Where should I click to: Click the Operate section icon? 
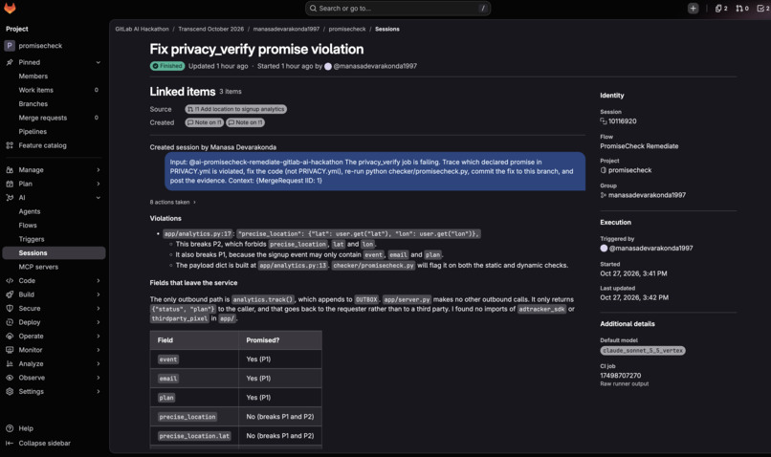coord(10,337)
